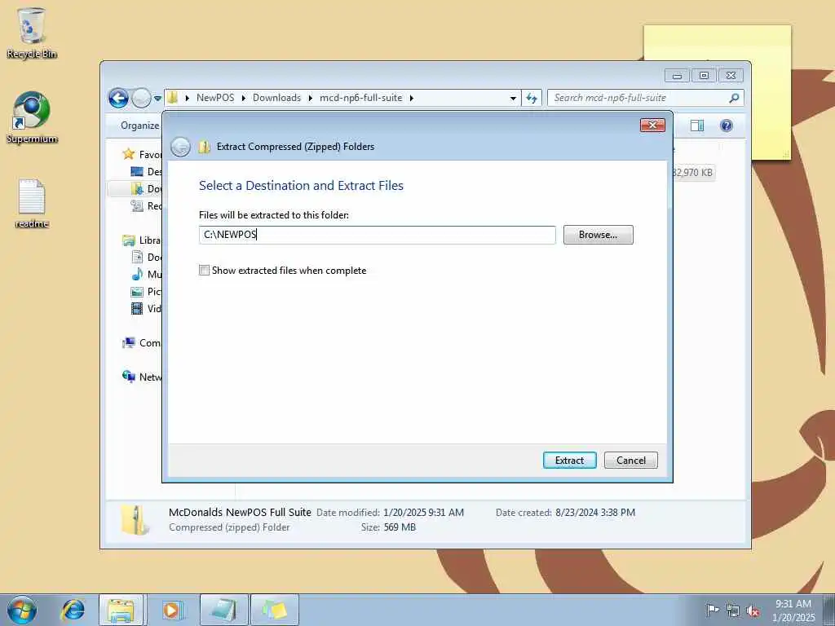The image size is (835, 626).
Task: Click the 8/23/2024 3:38 PM date created value
Action: pos(595,513)
